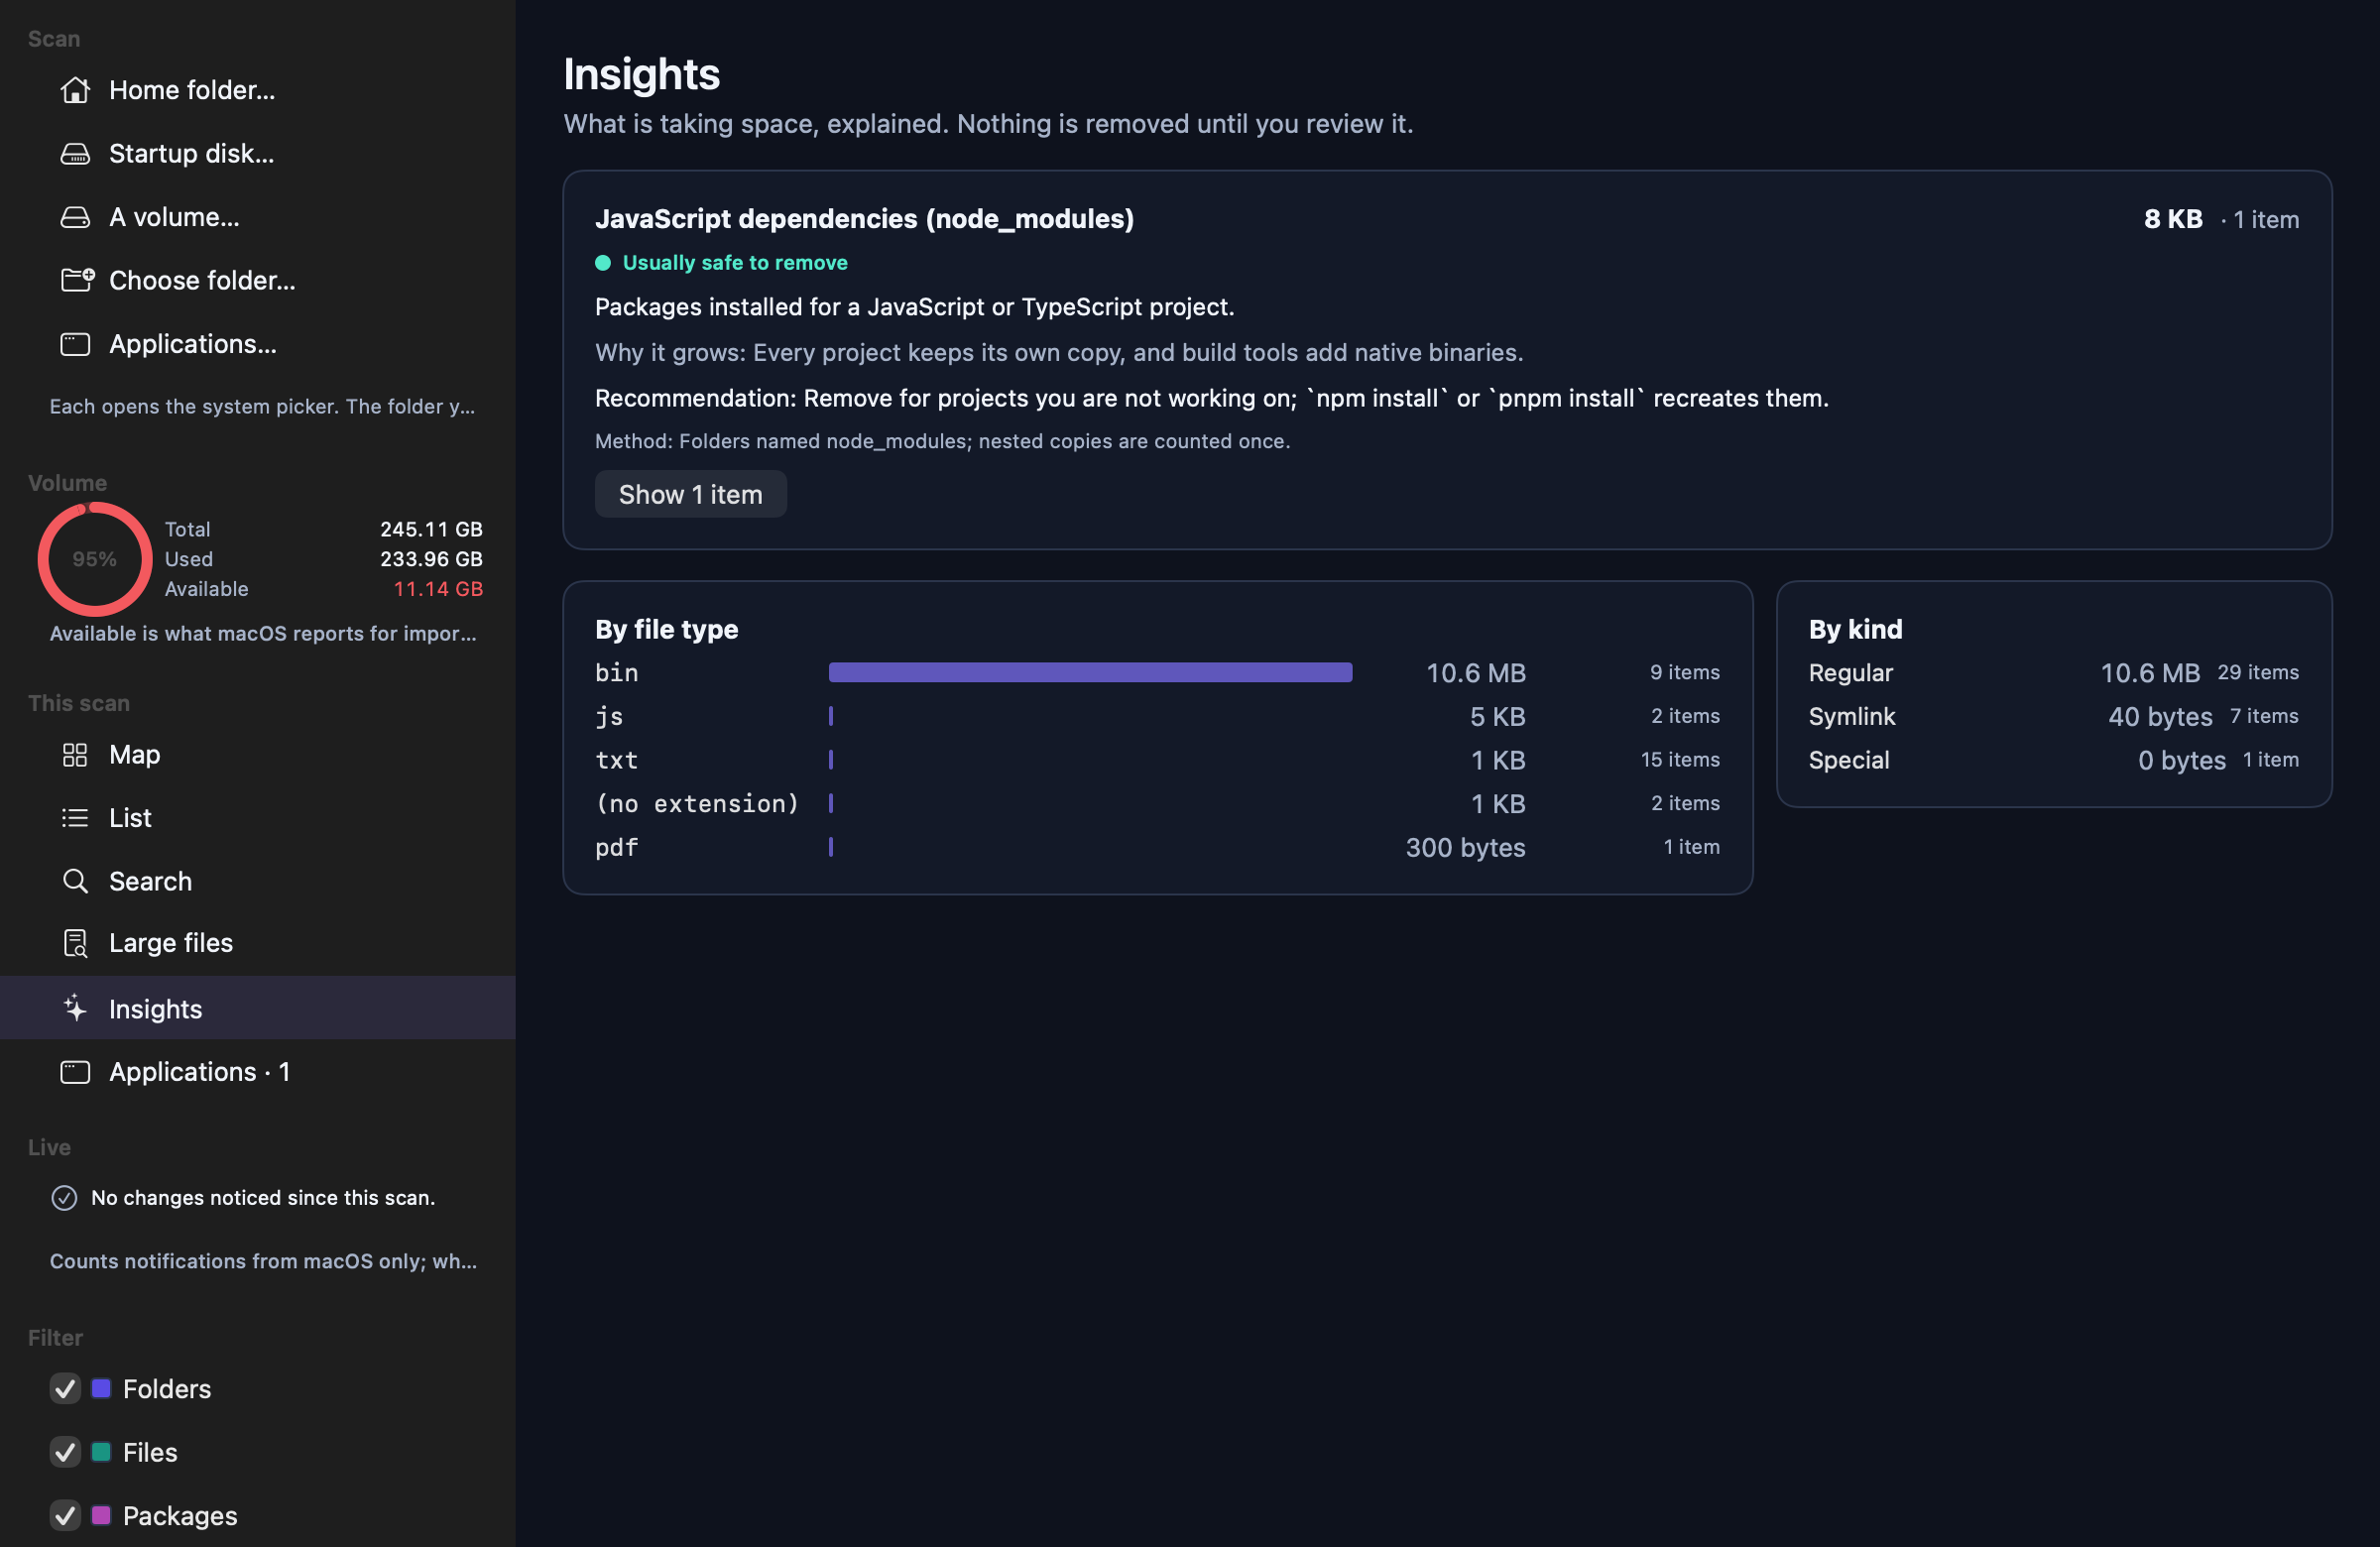This screenshot has height=1547, width=2380.
Task: Choose A volume scan option
Action: point(258,217)
